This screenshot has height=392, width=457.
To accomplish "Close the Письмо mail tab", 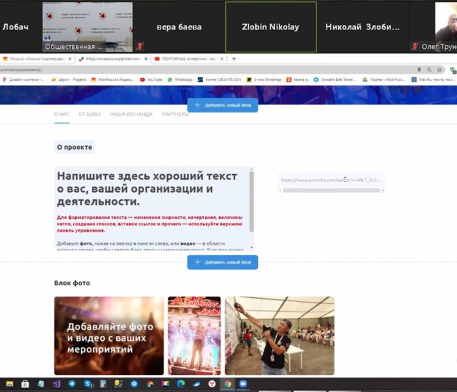I will (x=70, y=59).
